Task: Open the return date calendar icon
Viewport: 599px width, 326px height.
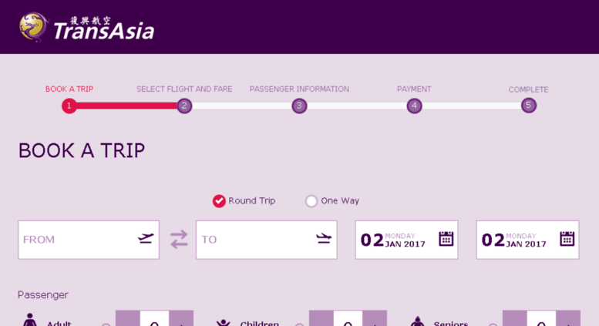Action: (567, 239)
